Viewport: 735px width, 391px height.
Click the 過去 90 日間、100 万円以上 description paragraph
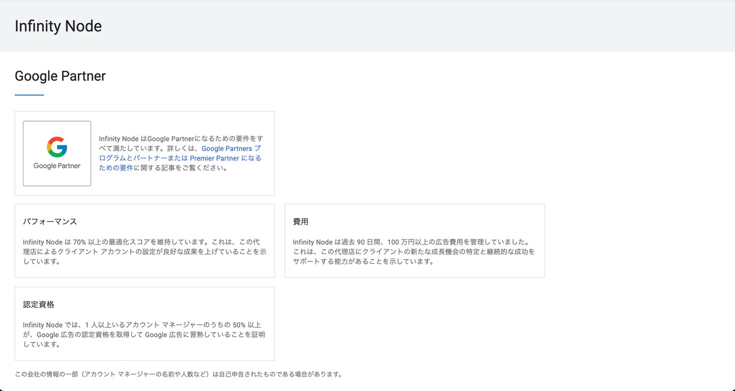click(414, 252)
